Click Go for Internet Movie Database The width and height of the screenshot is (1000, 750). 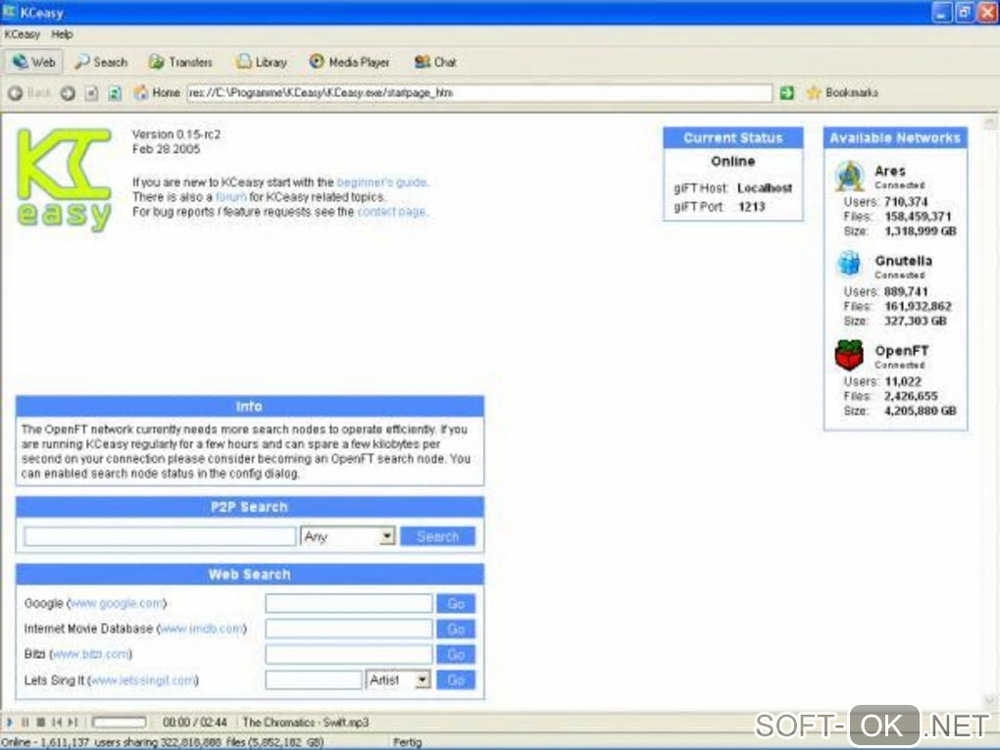tap(455, 628)
